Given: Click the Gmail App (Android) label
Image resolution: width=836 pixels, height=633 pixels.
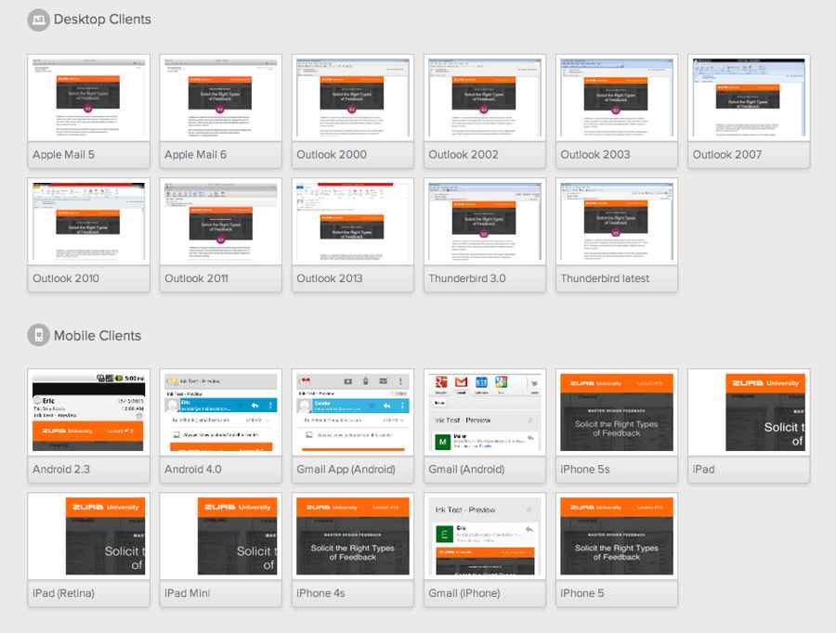Looking at the screenshot, I should [346, 470].
